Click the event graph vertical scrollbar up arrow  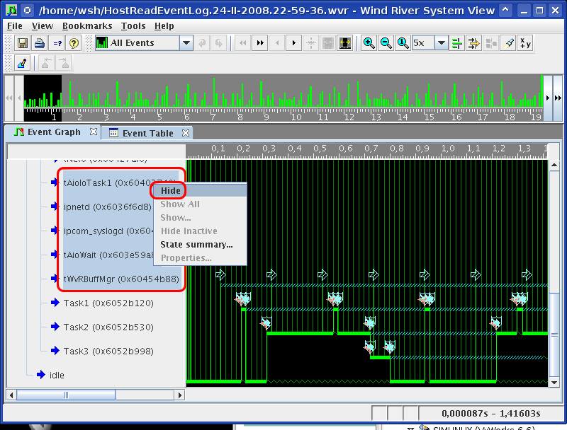pos(554,165)
